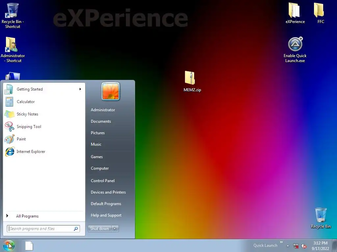
Task: Expand the Getting Started submenu arrow
Action: point(80,89)
